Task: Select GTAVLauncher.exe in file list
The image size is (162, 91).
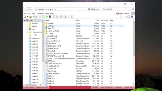Action: point(85,63)
